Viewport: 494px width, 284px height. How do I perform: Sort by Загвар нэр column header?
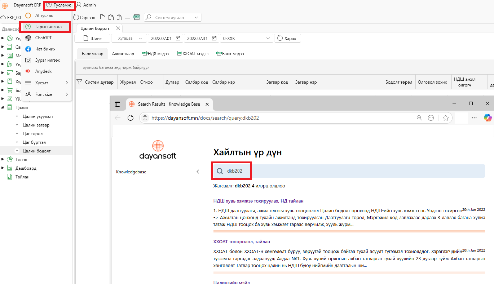338,82
